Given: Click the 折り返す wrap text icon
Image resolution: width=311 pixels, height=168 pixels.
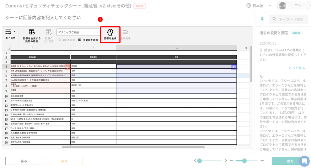Looking at the screenshot, I should coord(8,32).
